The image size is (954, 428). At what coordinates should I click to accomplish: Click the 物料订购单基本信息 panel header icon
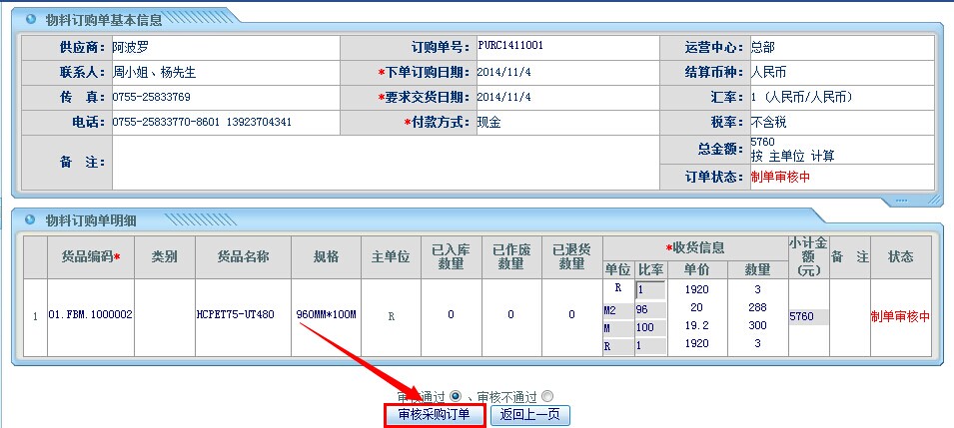[x=29, y=20]
